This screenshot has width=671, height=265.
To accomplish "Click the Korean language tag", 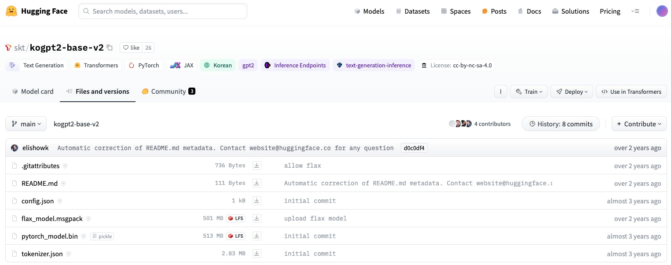I will tap(218, 65).
